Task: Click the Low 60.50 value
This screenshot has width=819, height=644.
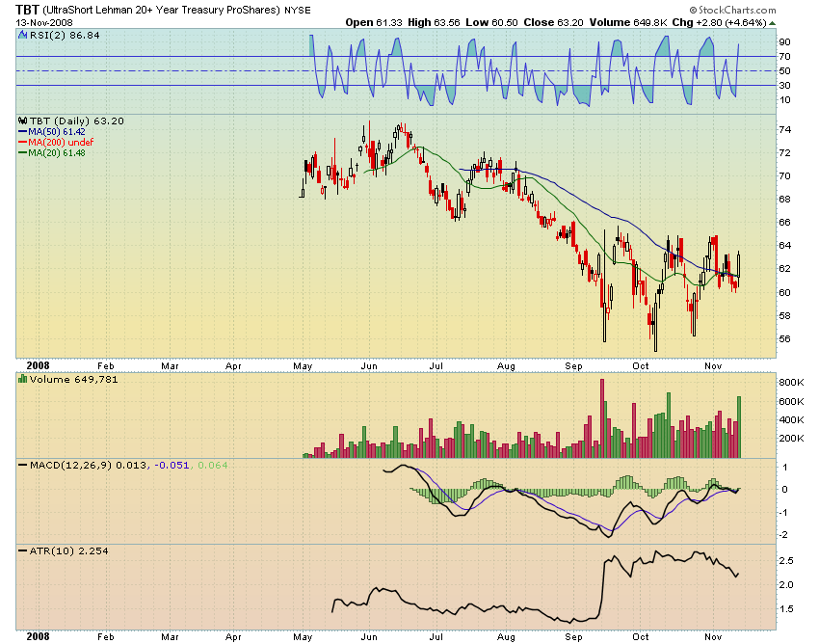Action: pyautogui.click(x=491, y=22)
